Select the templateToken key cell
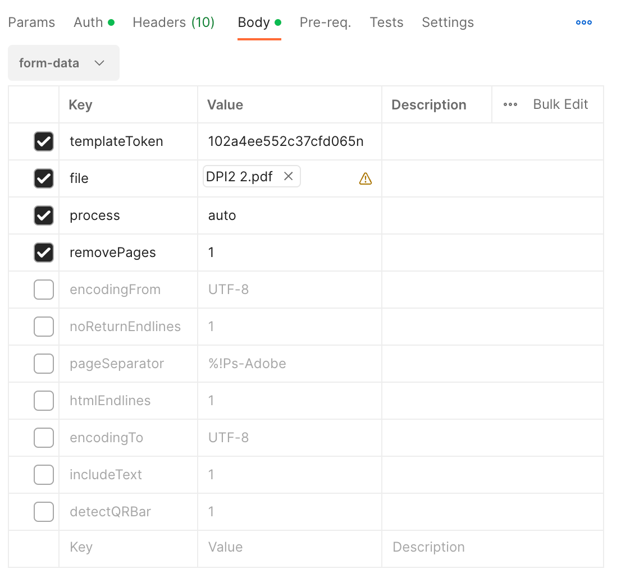Image resolution: width=621 pixels, height=578 pixels. (x=129, y=141)
